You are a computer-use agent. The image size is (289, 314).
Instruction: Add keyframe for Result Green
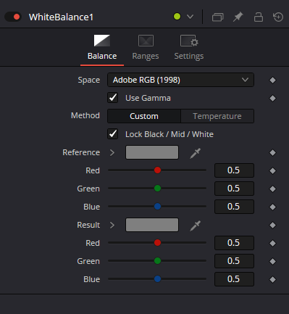(x=272, y=261)
